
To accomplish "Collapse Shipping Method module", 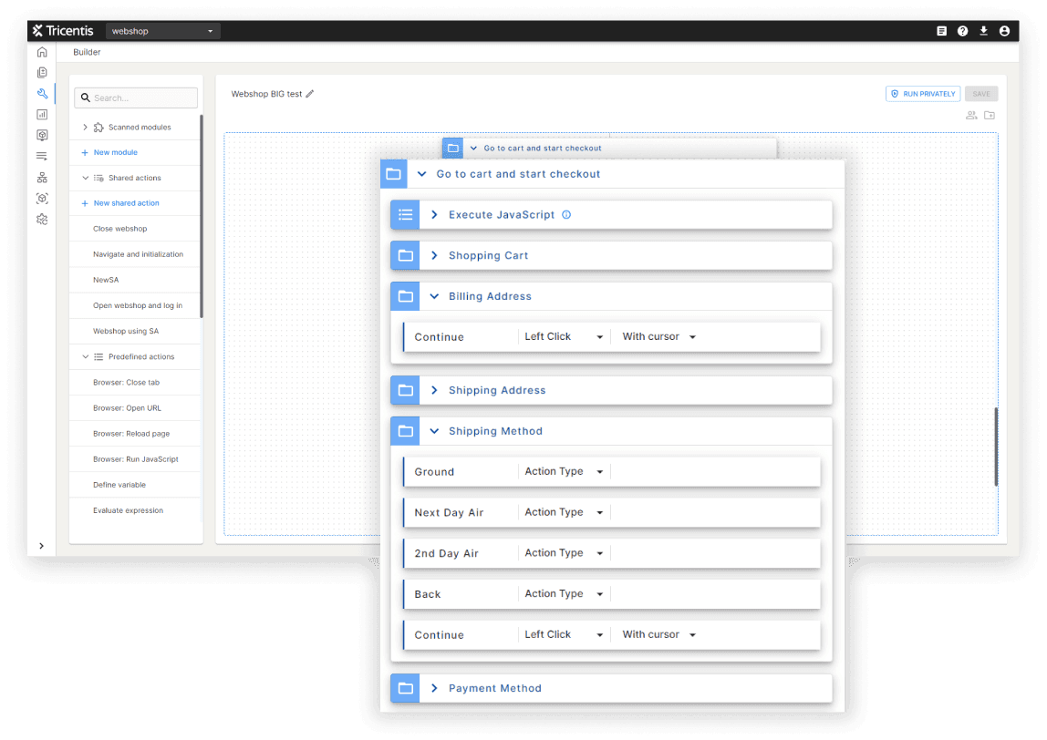I will tap(434, 431).
